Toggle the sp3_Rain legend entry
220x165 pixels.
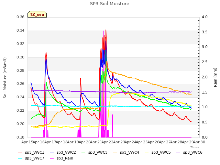[62, 158]
